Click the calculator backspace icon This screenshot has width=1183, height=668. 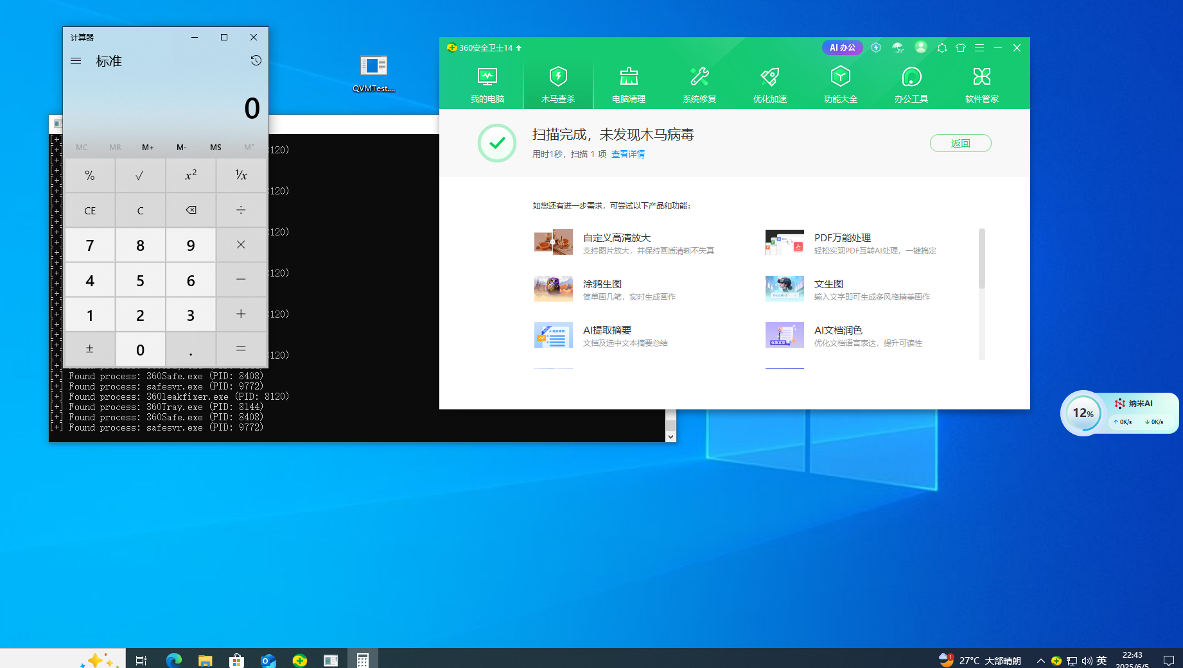point(191,210)
